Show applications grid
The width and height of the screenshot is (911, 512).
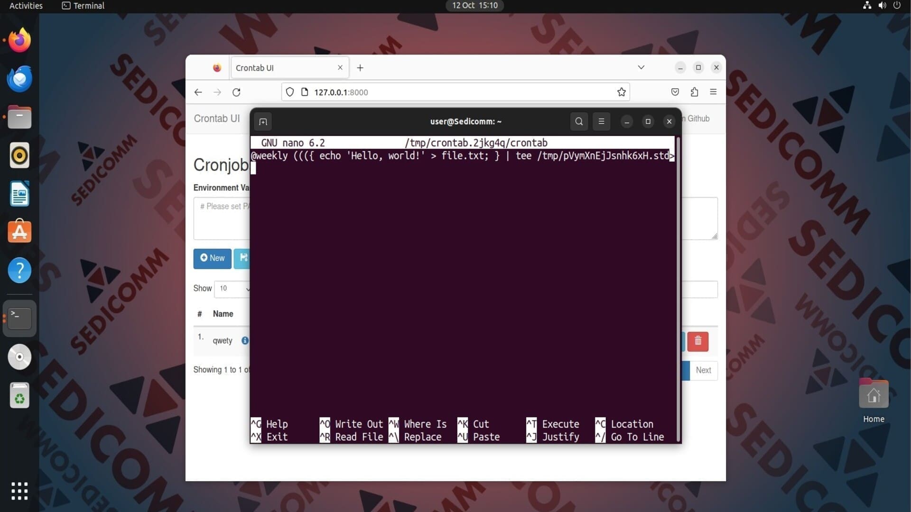pyautogui.click(x=19, y=491)
